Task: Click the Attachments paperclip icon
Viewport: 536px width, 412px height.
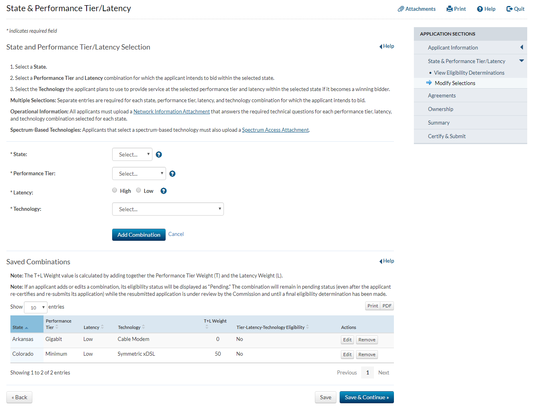Action: 401,9
